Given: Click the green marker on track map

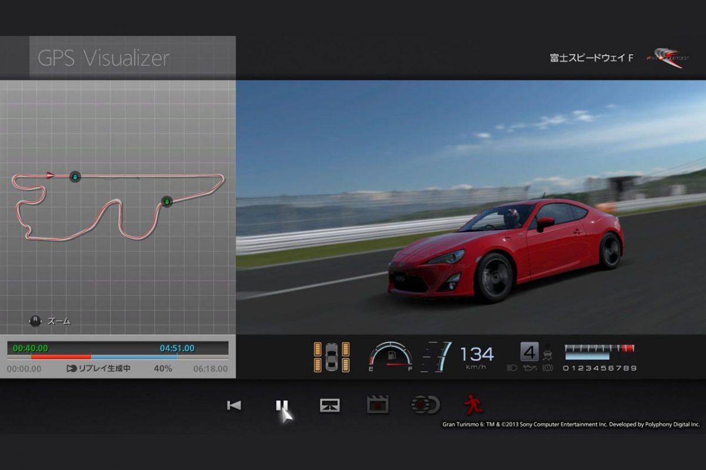Looking at the screenshot, I should (x=166, y=202).
